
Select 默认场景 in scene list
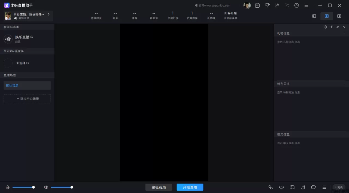coord(27,85)
